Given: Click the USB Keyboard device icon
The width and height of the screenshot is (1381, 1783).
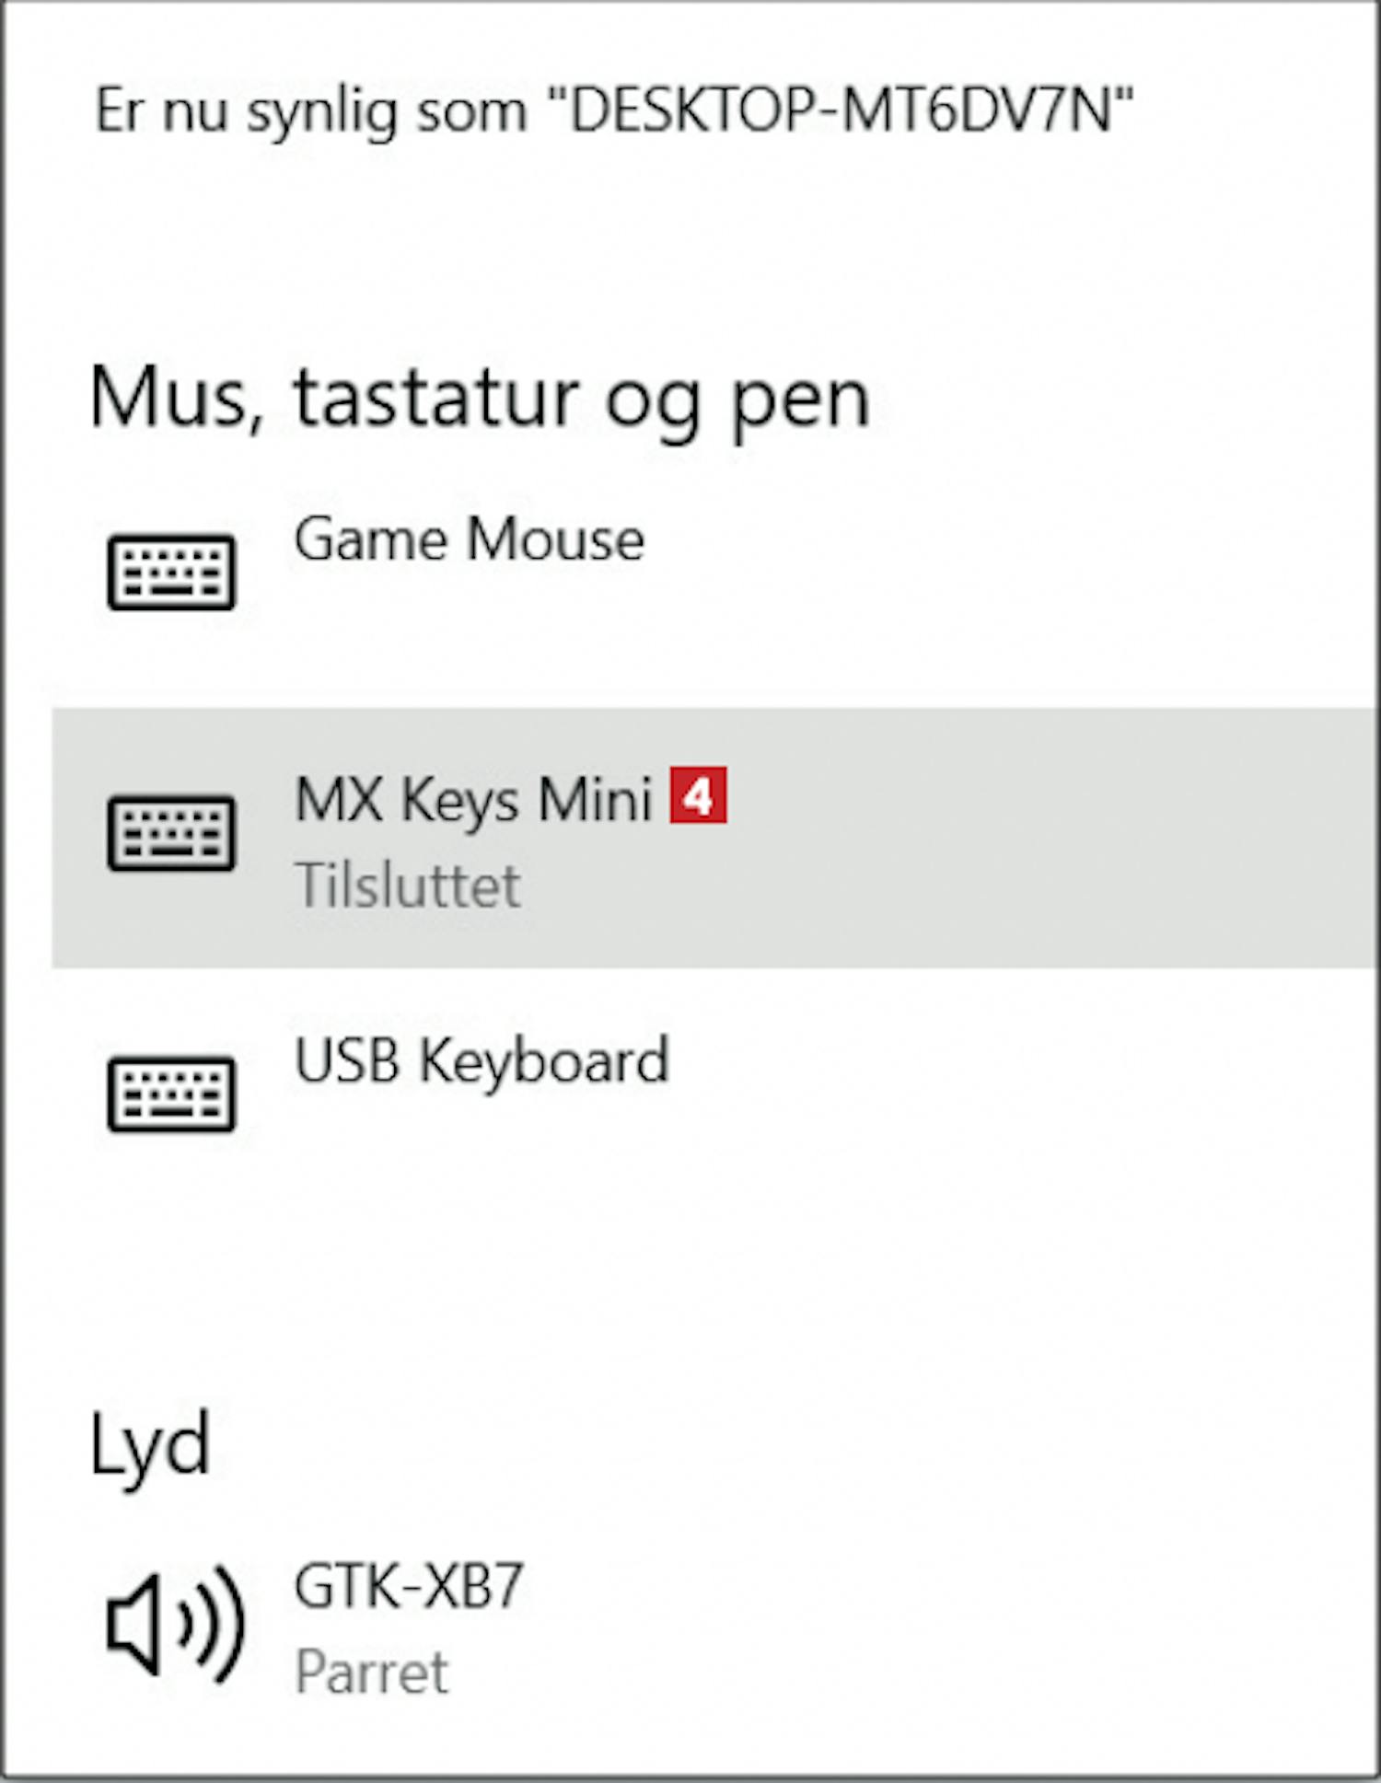Looking at the screenshot, I should click(x=171, y=1094).
